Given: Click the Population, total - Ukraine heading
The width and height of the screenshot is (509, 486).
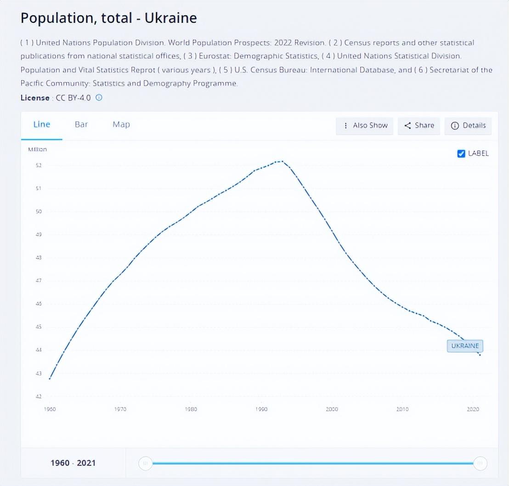Looking at the screenshot, I should coord(109,18).
